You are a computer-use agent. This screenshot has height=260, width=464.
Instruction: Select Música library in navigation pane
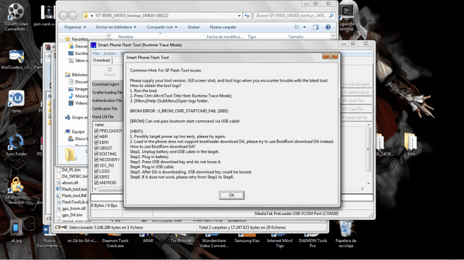pyautogui.click(x=81, y=96)
